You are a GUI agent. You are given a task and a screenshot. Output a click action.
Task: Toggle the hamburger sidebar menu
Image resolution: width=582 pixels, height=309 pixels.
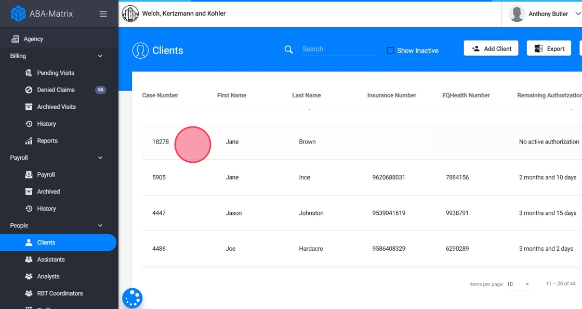[x=103, y=14]
